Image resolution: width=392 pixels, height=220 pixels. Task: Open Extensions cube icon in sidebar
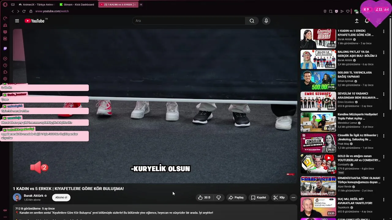coord(5,72)
